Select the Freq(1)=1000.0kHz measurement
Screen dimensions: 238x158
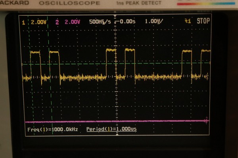pos(53,130)
